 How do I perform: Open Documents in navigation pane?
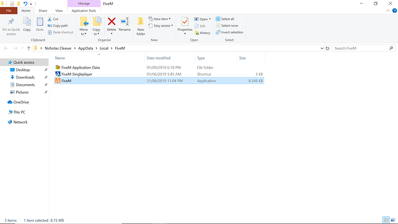(25, 85)
